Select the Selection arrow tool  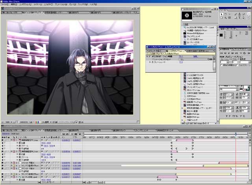click(221, 14)
